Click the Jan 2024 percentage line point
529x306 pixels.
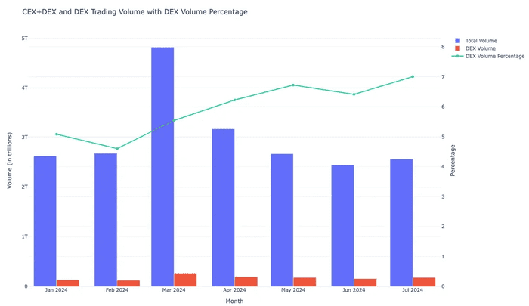pos(57,134)
